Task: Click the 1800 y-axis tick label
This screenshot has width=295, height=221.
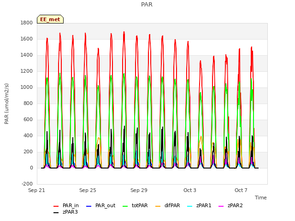Action: coord(27,23)
